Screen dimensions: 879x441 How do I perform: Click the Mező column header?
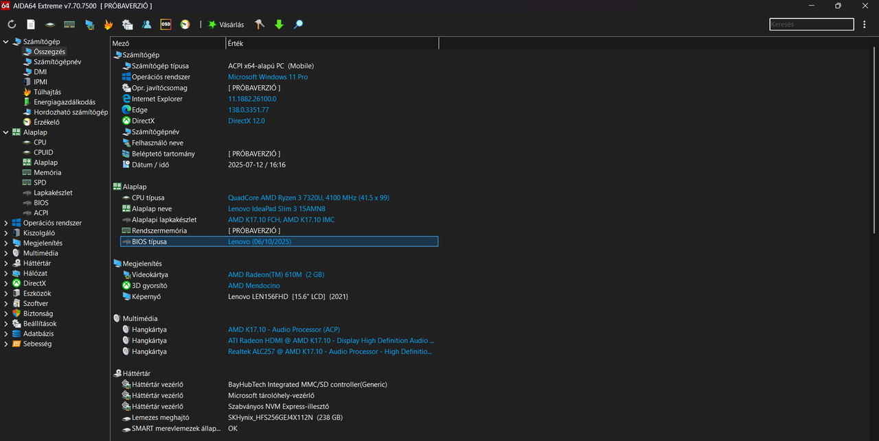pyautogui.click(x=168, y=43)
